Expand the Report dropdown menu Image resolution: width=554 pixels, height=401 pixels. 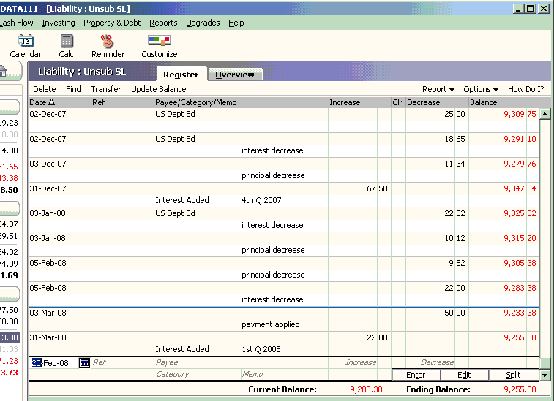[438, 89]
